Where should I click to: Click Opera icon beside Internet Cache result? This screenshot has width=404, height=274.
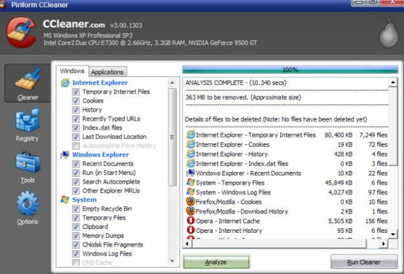coord(191,220)
